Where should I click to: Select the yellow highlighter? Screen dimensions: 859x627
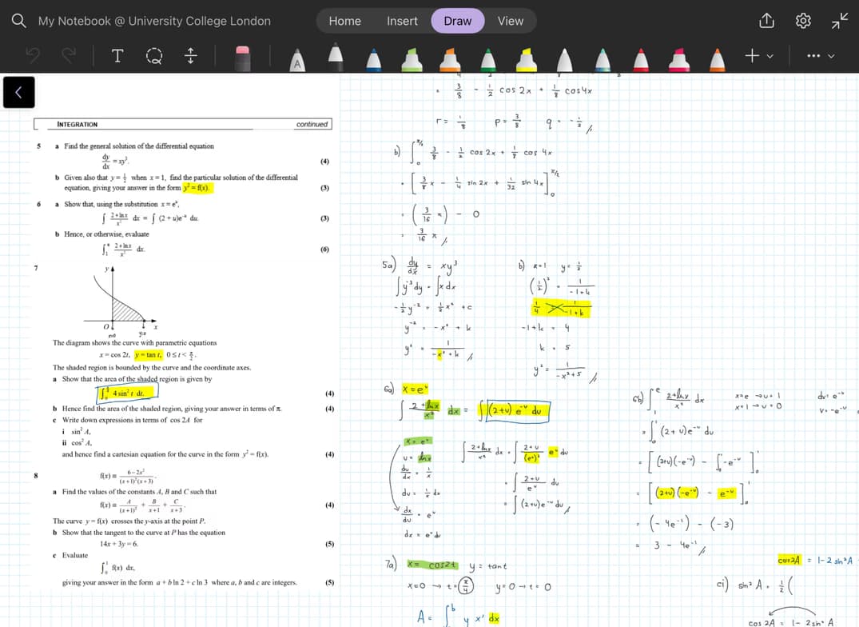527,58
